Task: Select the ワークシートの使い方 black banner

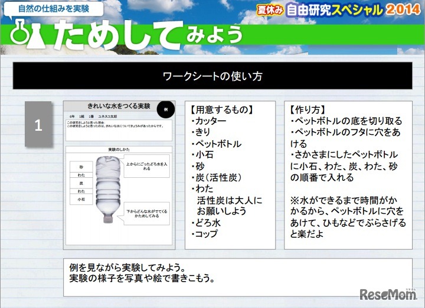Action: (x=212, y=76)
